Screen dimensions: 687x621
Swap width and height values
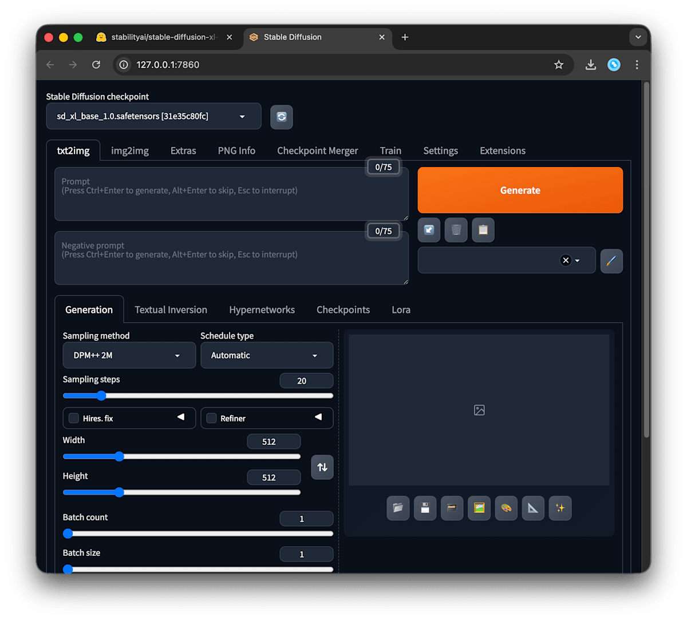tap(322, 467)
